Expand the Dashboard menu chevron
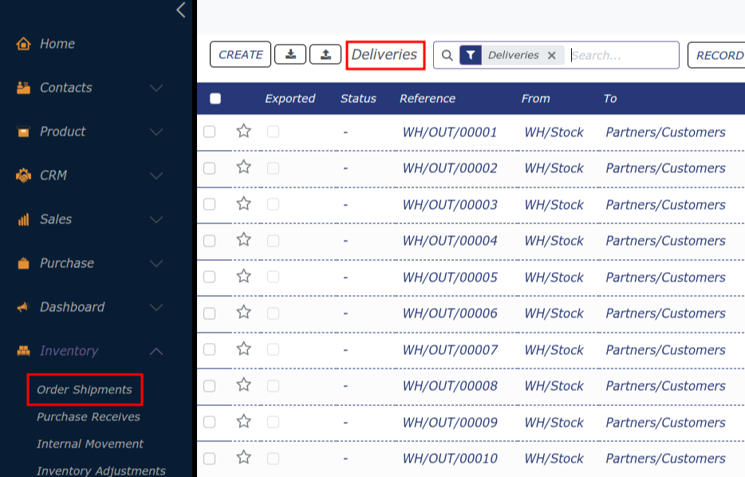Screen dimensions: 745x477 point(156,307)
